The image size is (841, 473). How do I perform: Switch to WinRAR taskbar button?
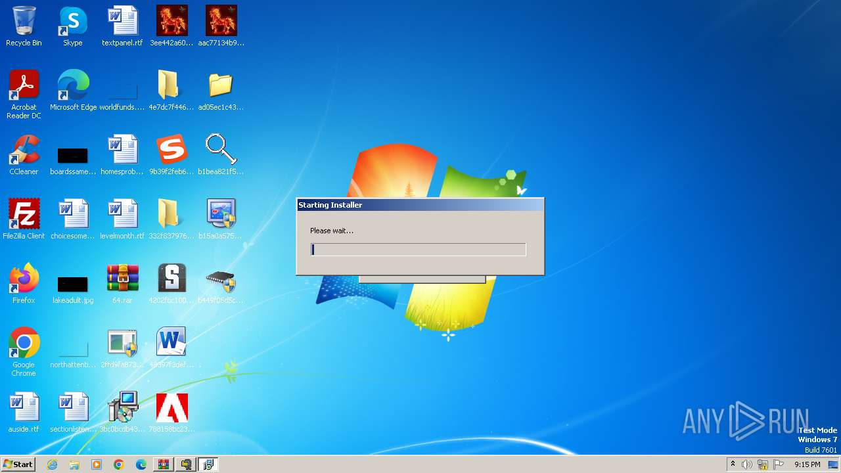(164, 464)
